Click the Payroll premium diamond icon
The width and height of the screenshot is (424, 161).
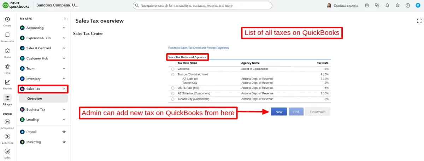pyautogui.click(x=64, y=132)
